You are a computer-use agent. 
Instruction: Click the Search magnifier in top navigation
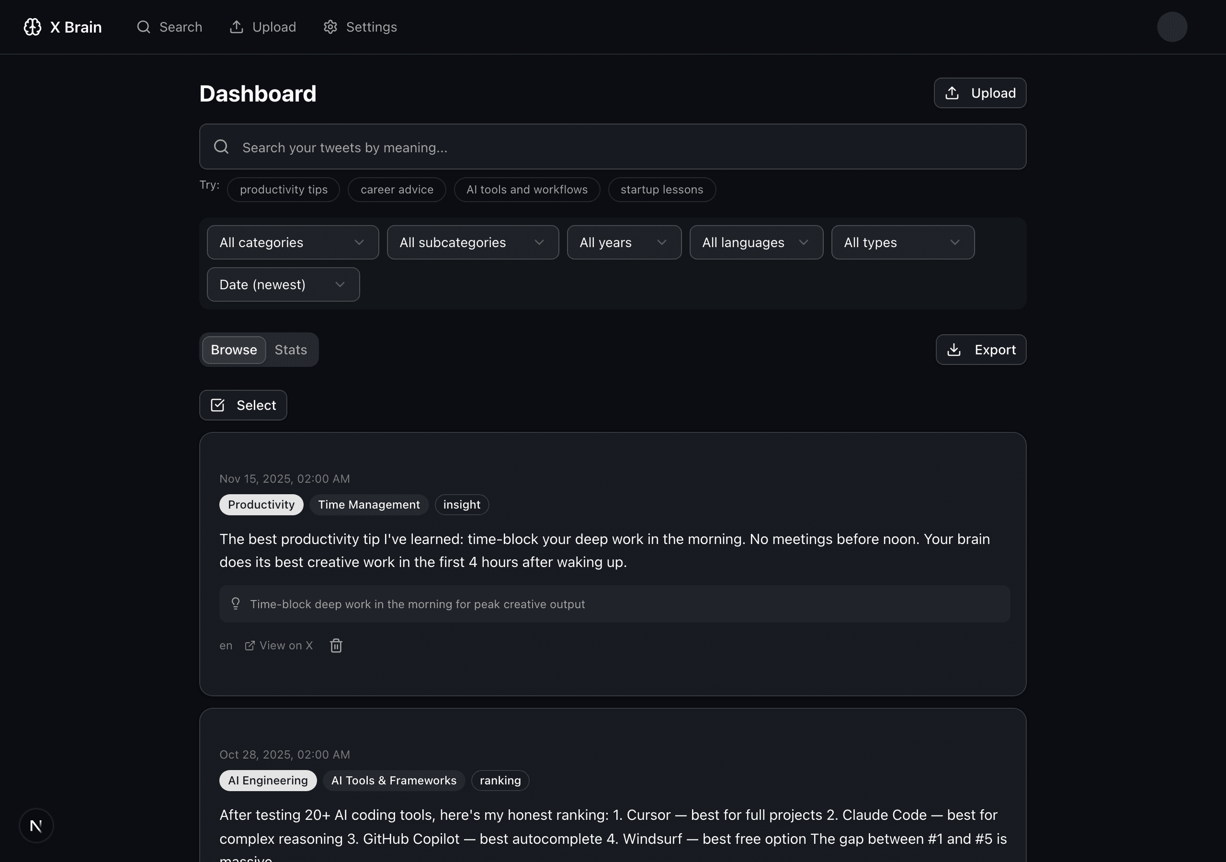(x=143, y=27)
